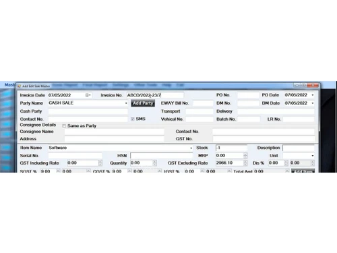Adjust the GST Including Rate spinner
Image resolution: width=337 pixels, height=253 pixels.
100,163
